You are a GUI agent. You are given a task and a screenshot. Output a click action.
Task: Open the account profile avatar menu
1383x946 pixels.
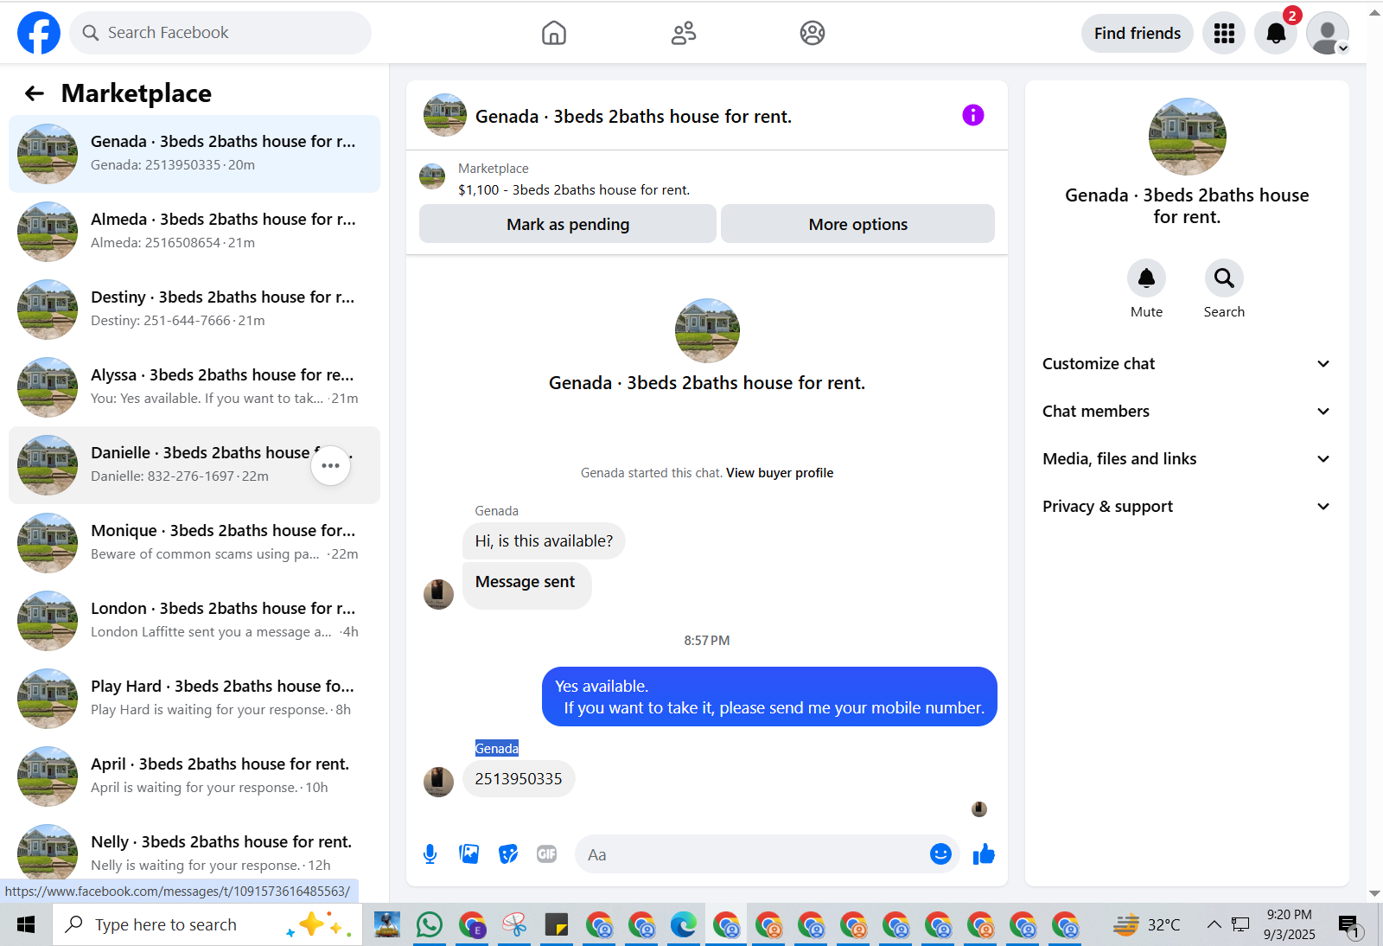[x=1328, y=33]
